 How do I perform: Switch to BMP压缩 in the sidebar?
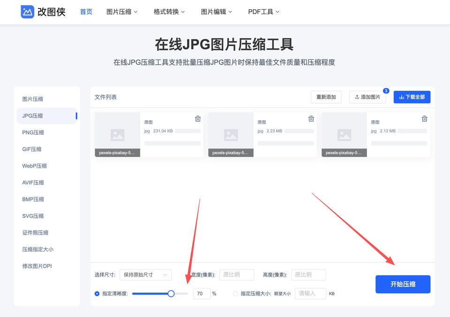point(47,199)
